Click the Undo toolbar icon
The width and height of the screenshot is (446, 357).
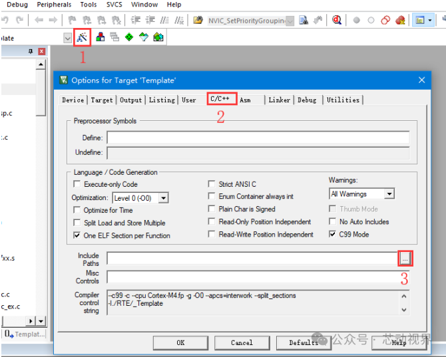(5, 20)
